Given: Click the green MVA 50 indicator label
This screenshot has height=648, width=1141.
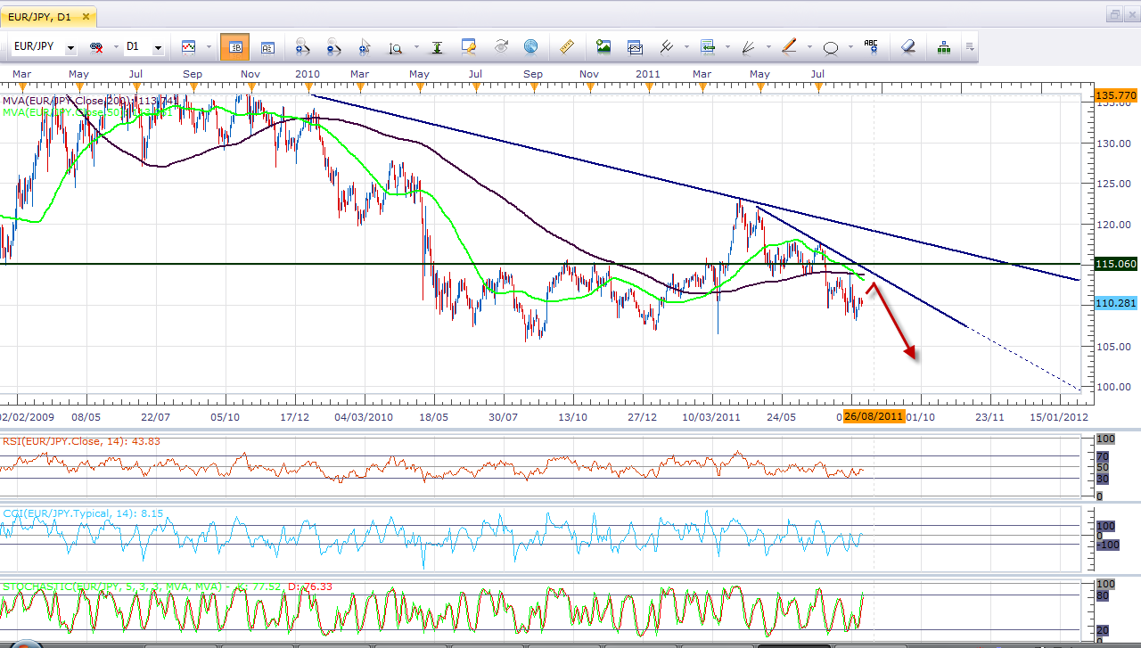Looking at the screenshot, I should click(86, 112).
